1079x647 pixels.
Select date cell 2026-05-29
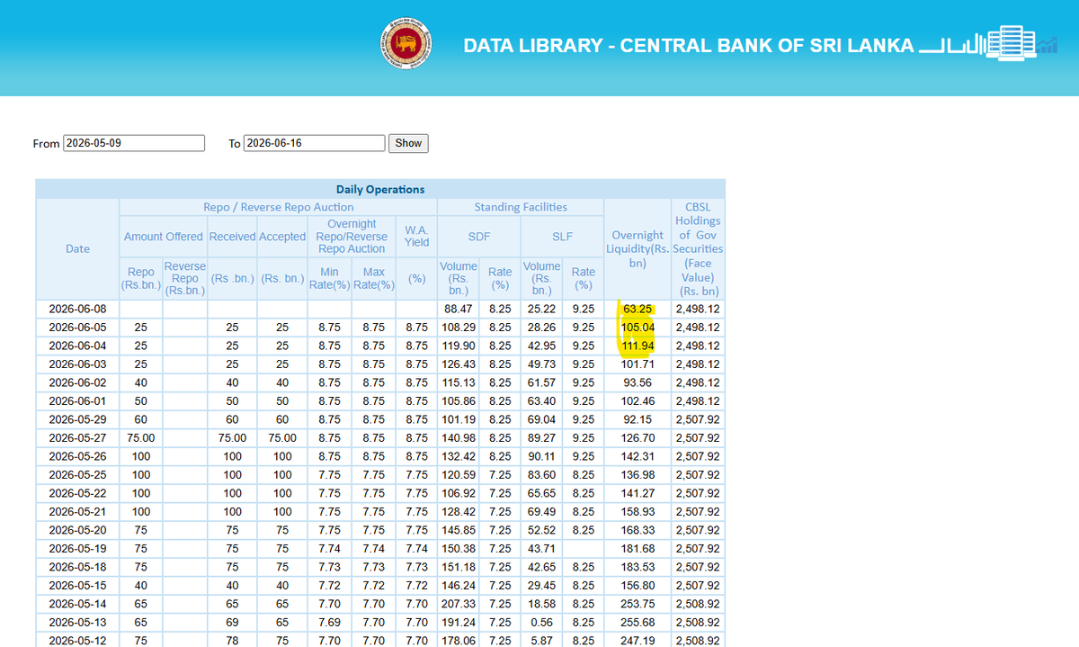[77, 420]
